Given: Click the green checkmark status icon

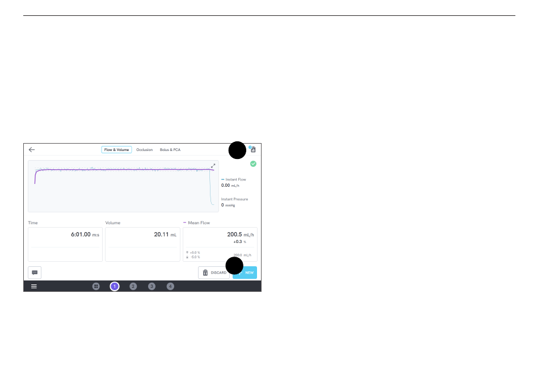Looking at the screenshot, I should [x=254, y=164].
